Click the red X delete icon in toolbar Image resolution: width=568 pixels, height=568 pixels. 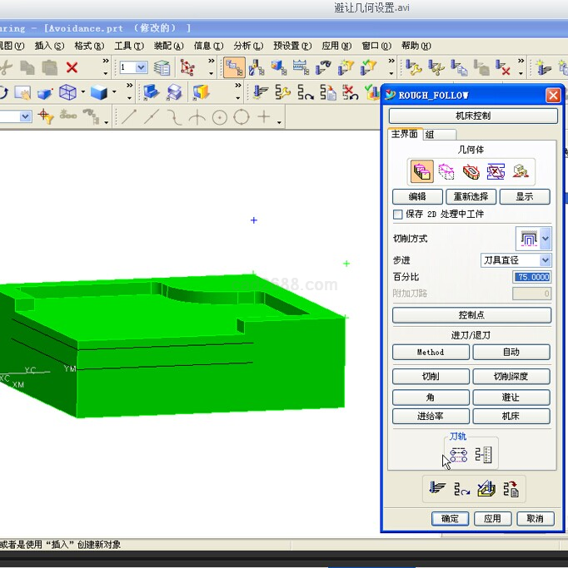tap(72, 67)
